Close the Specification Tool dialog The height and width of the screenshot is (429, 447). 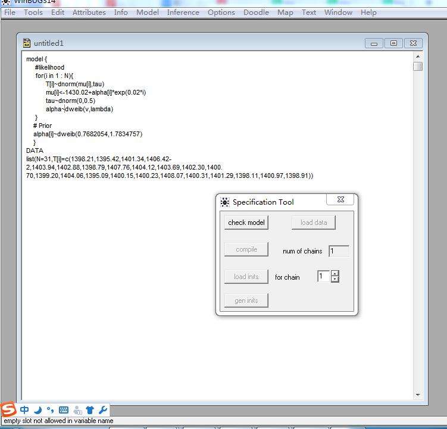(x=340, y=199)
